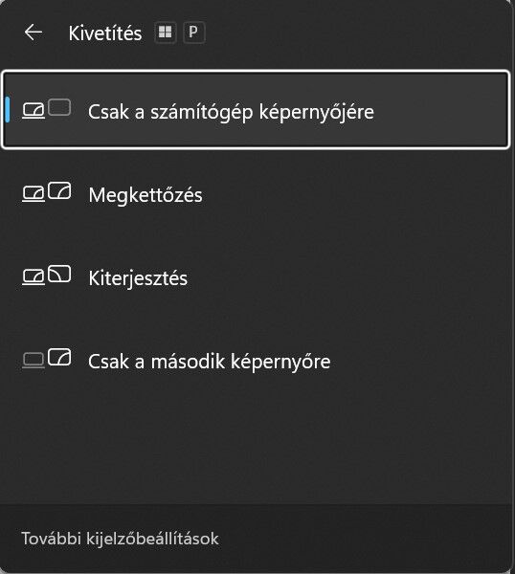Click active monitor icon beside Csak a második képernyőre
515x574 pixels.
(59, 357)
